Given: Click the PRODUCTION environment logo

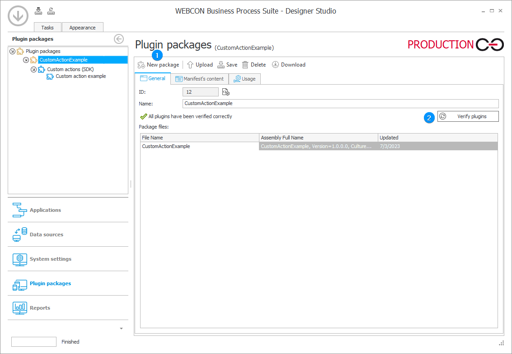Looking at the screenshot, I should click(x=456, y=44).
